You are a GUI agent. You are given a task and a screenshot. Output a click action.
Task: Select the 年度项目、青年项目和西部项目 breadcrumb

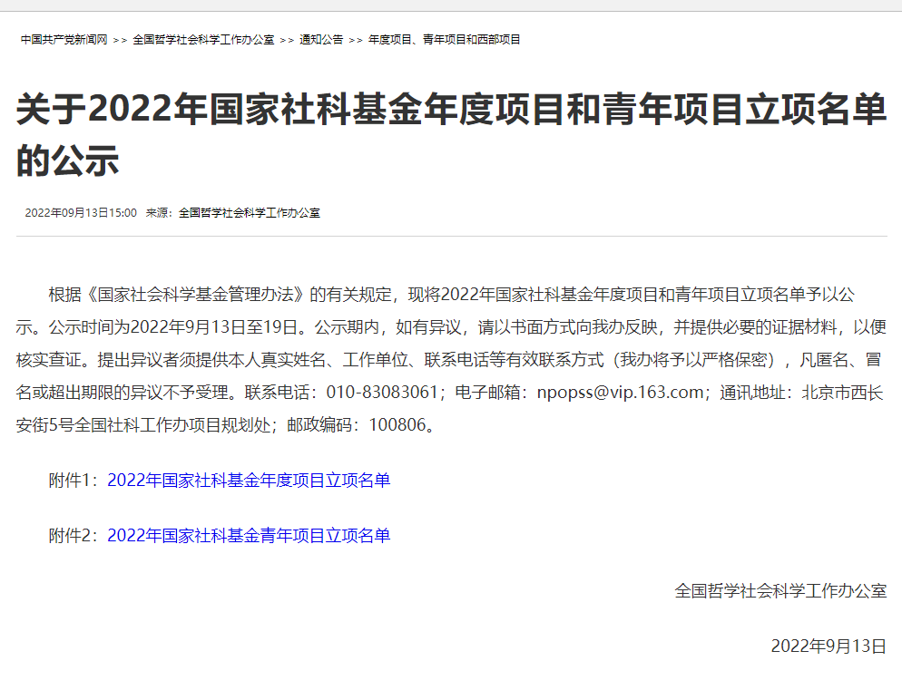444,40
